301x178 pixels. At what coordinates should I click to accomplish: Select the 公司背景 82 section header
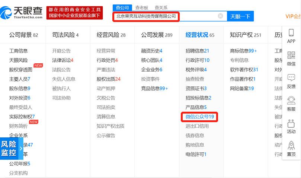(23, 35)
